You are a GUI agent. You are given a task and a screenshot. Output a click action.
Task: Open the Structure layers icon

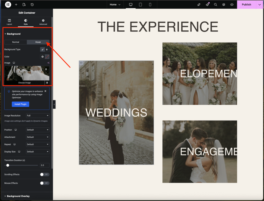[224, 5]
